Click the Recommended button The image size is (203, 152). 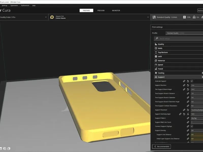pos(161,146)
